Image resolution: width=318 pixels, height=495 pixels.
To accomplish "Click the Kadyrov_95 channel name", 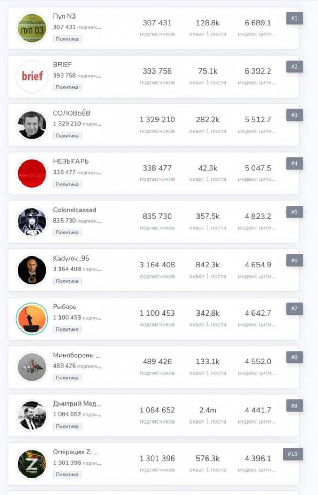I will pos(71,258).
